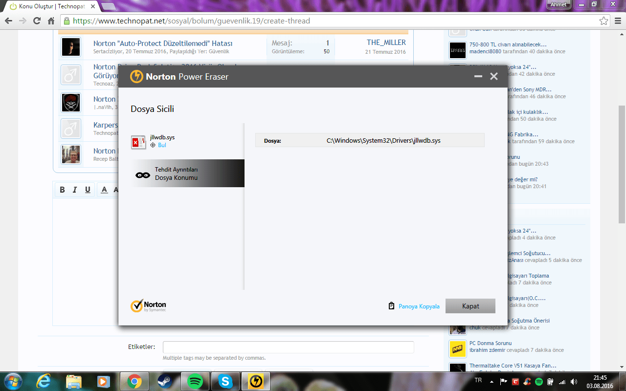Image resolution: width=626 pixels, height=391 pixels.
Task: Bookmark the page with the star icon
Action: (x=604, y=21)
